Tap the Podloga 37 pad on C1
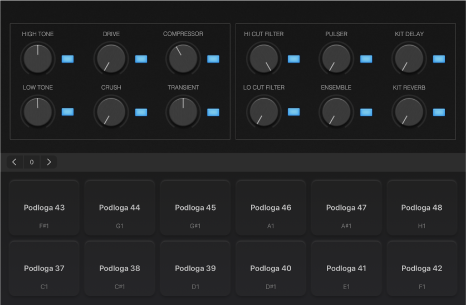This screenshot has height=306, width=467. (x=44, y=268)
